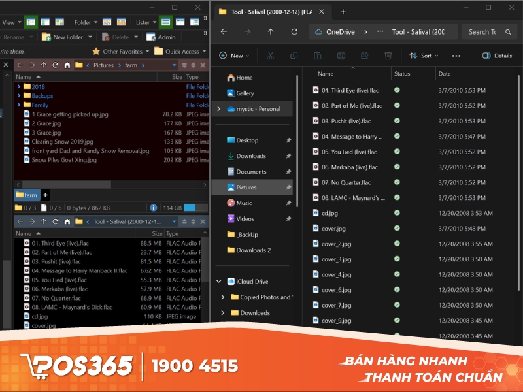Image resolution: width=523 pixels, height=392 pixels.
Task: Expand the New dropdown in File Explorer
Action: pos(235,56)
